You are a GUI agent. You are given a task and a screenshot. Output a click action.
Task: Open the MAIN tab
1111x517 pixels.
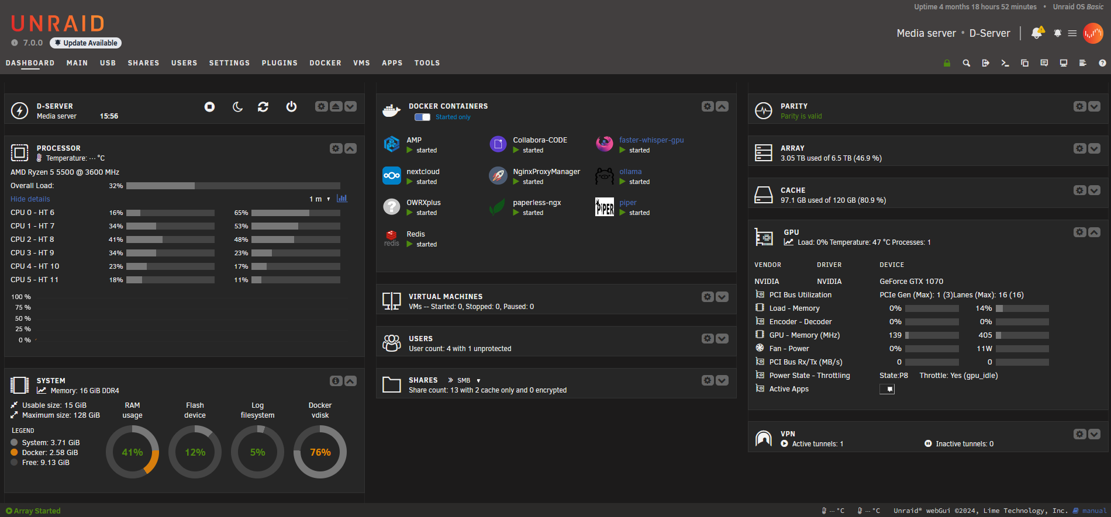click(x=77, y=63)
